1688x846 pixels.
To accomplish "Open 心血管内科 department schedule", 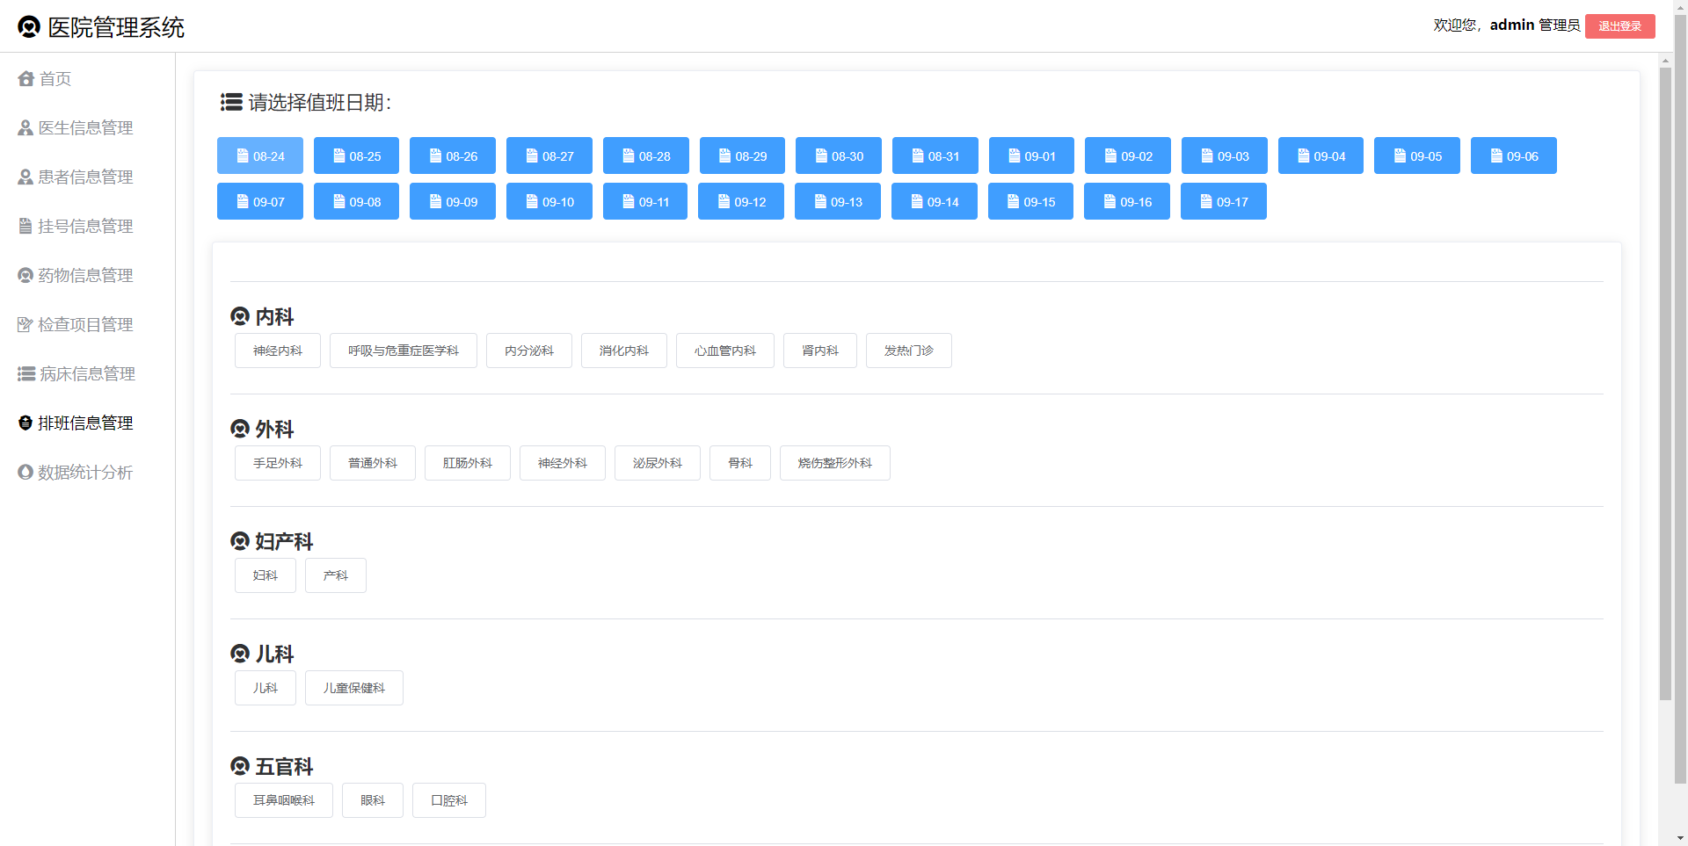I will (x=725, y=351).
